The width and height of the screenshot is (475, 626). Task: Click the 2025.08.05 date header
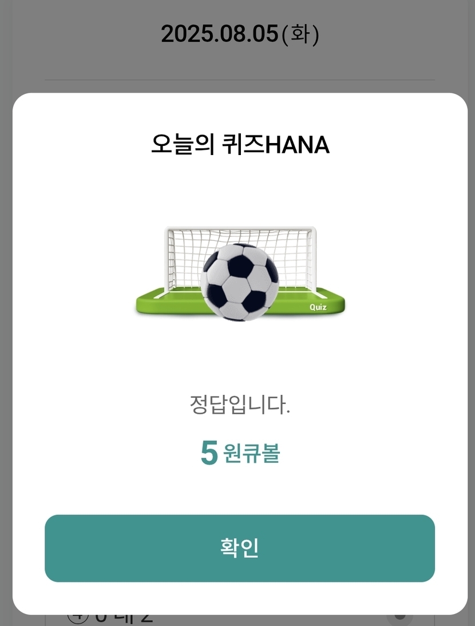coord(220,34)
